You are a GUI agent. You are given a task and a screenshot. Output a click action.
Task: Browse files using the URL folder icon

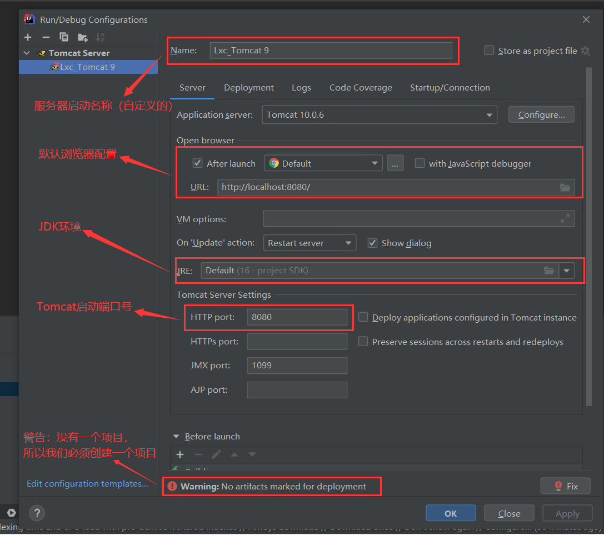(565, 187)
